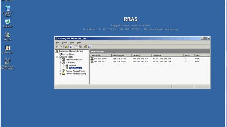Click the Help question-mark toolbar icon

pos(85,47)
